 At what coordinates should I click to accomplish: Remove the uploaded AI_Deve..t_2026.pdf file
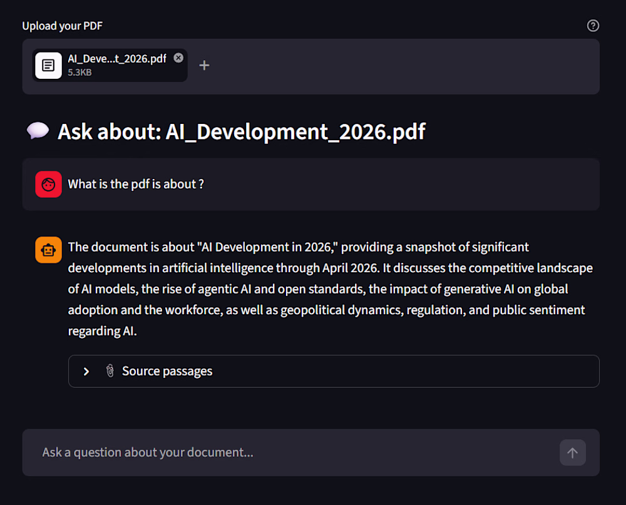(178, 58)
